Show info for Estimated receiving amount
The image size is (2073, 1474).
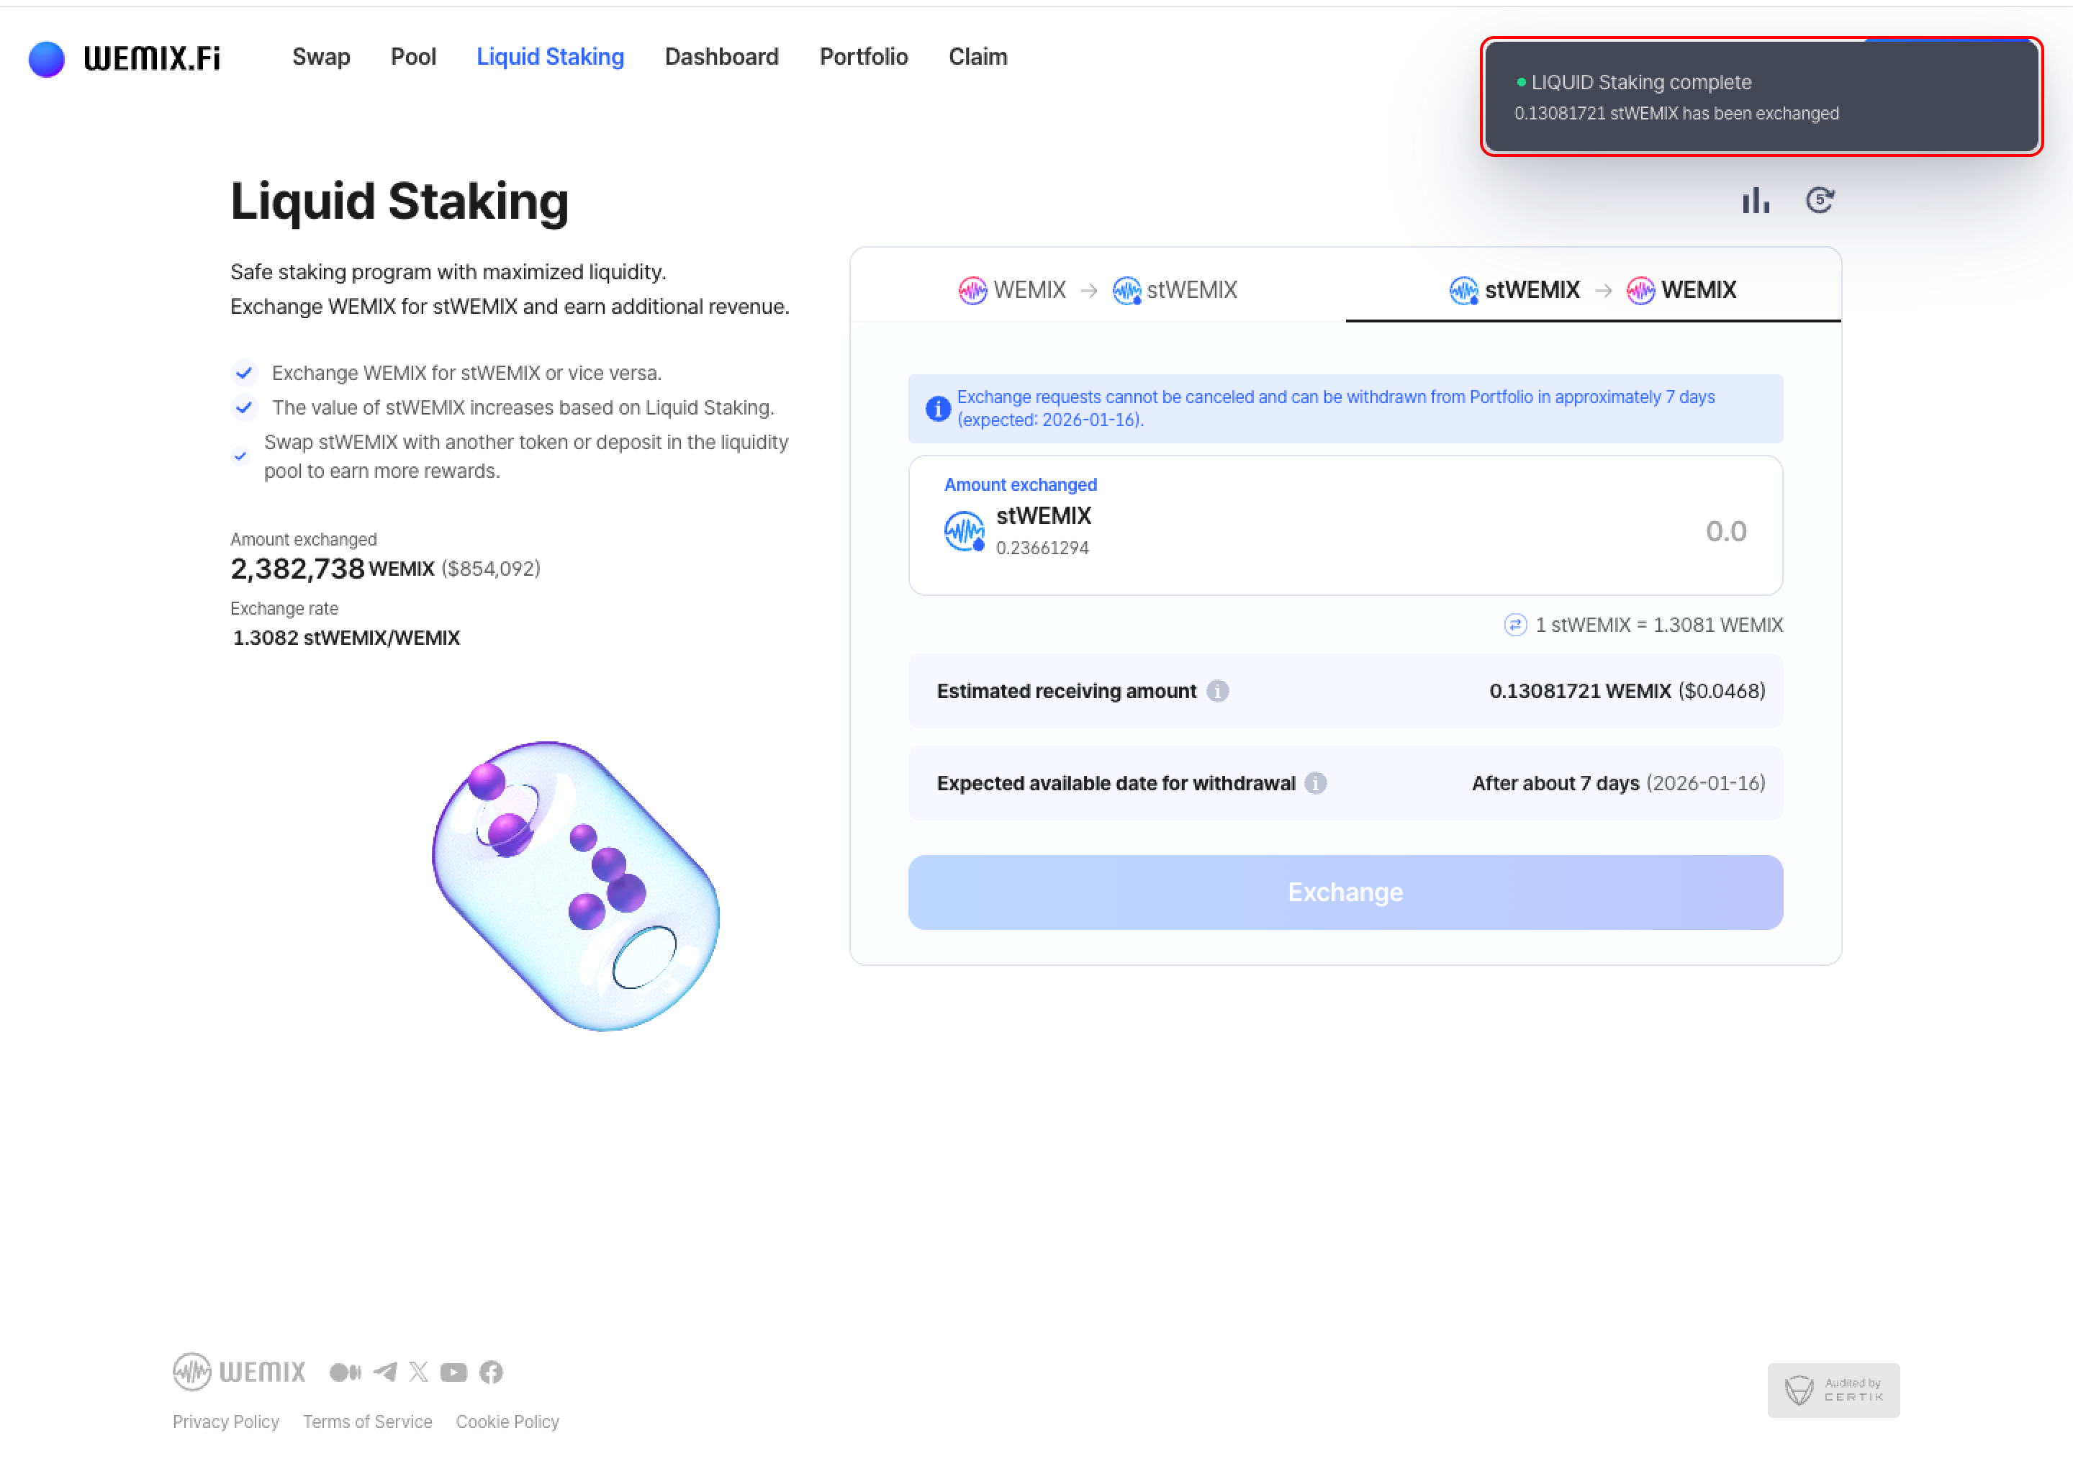coord(1218,692)
